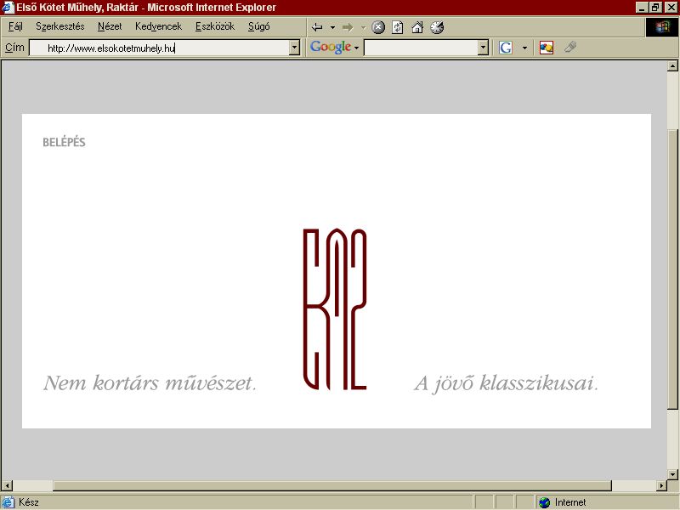
Task: Go to the home page via Home icon
Action: click(x=417, y=27)
